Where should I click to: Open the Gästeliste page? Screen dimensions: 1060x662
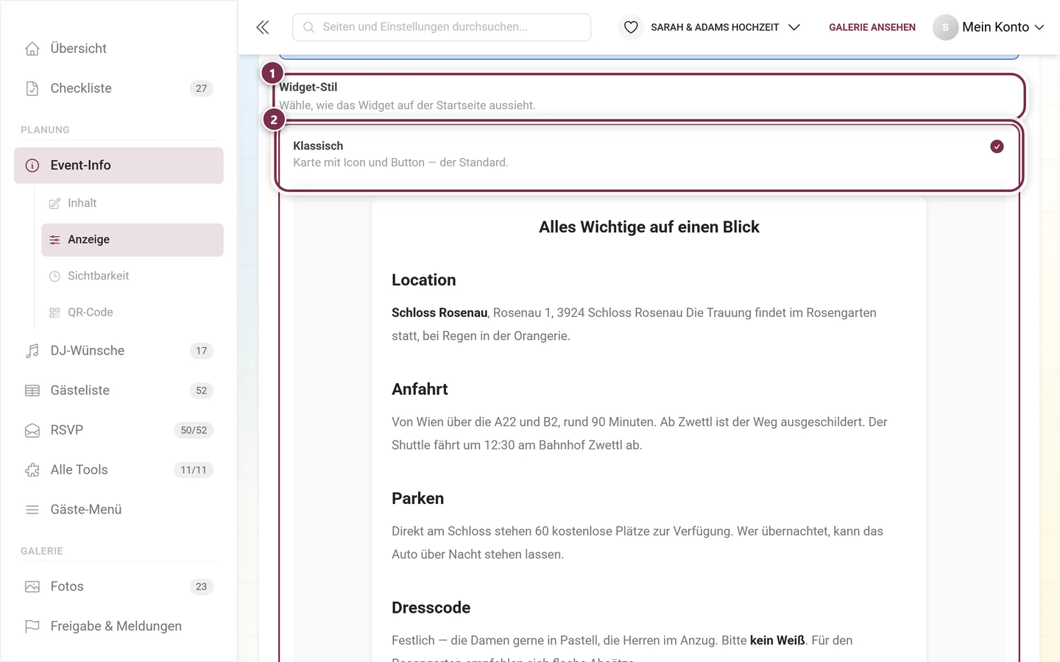tap(119, 391)
